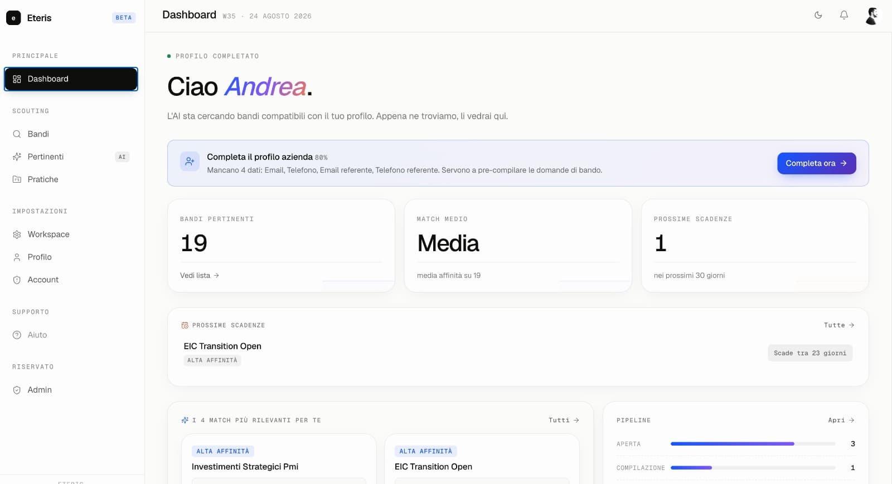Open Pertinenti AI section

(71, 157)
